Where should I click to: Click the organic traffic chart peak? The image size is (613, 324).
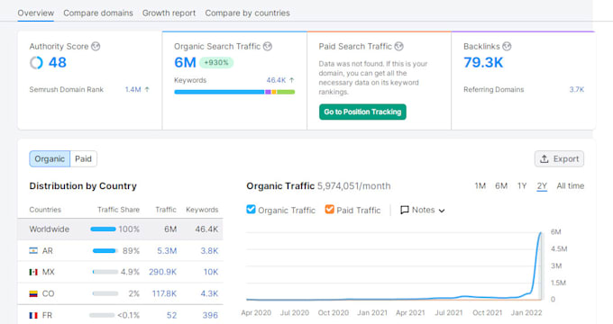point(541,233)
